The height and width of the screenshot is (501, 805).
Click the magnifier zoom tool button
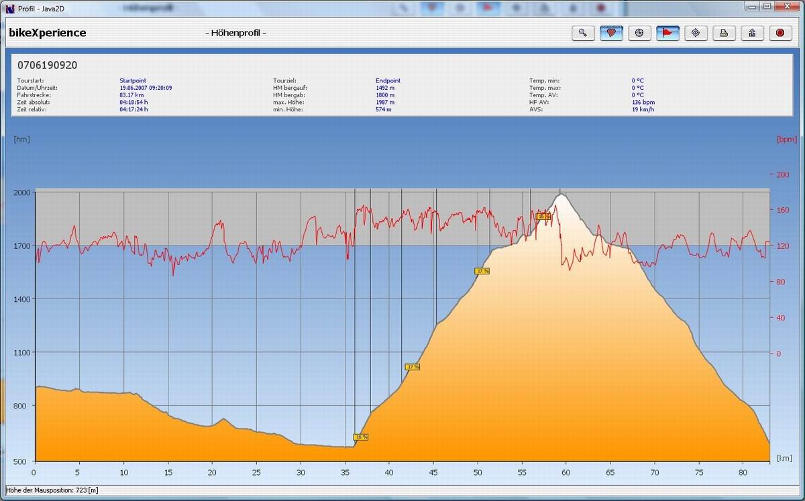[583, 33]
